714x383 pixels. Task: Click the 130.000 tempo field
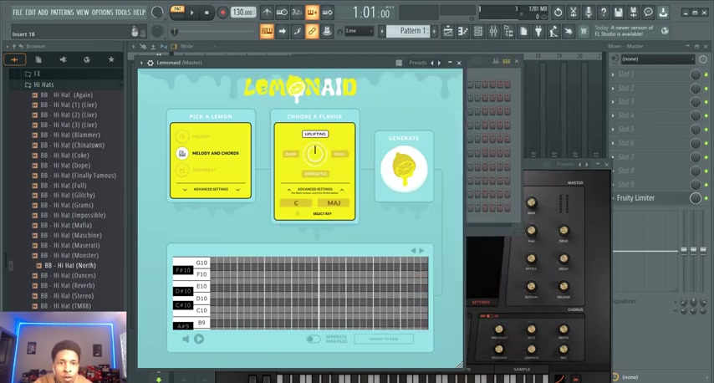click(243, 13)
